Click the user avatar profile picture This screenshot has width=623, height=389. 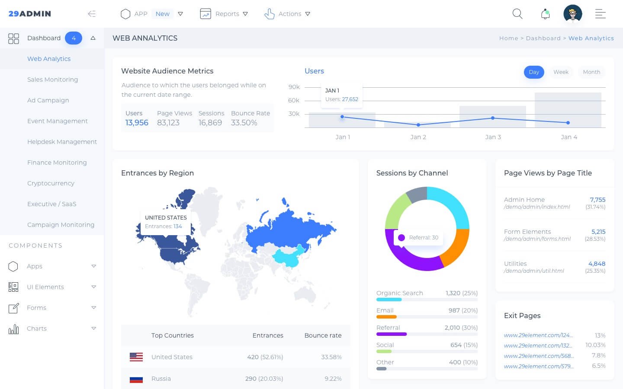point(573,14)
